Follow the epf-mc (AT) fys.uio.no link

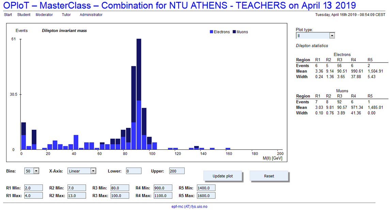189,207
